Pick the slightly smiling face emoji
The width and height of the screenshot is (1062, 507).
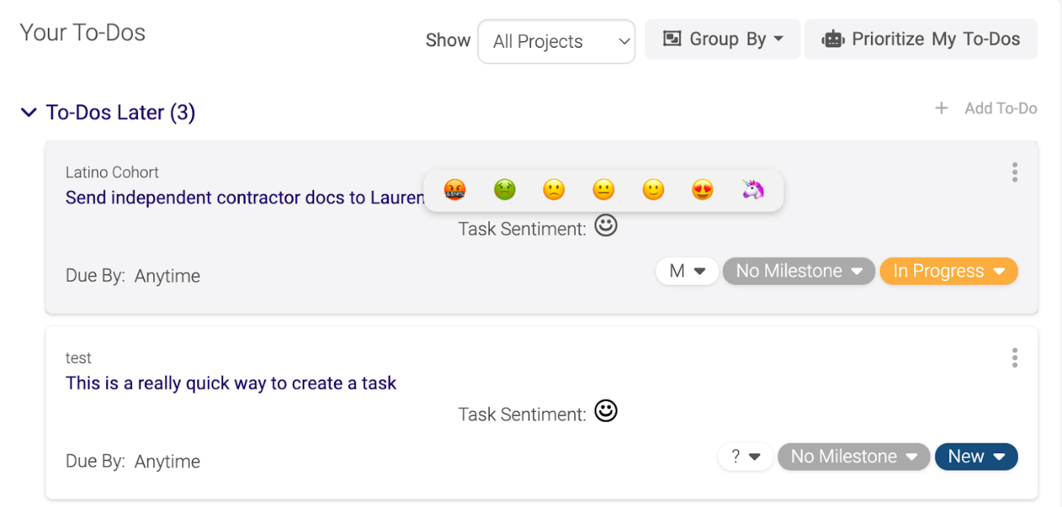pyautogui.click(x=653, y=189)
